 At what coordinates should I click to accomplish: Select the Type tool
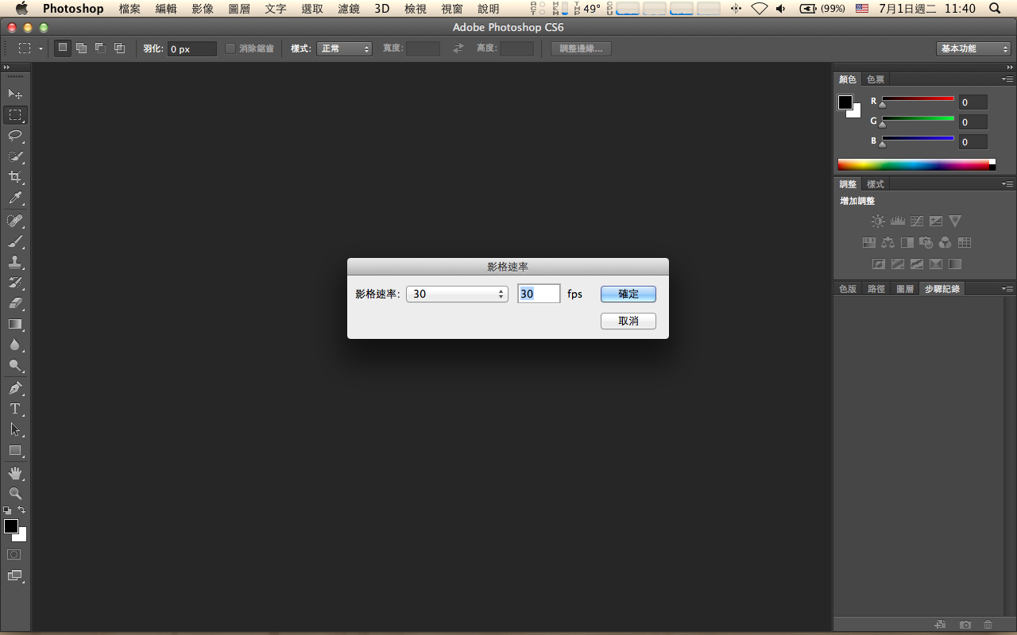click(x=15, y=409)
